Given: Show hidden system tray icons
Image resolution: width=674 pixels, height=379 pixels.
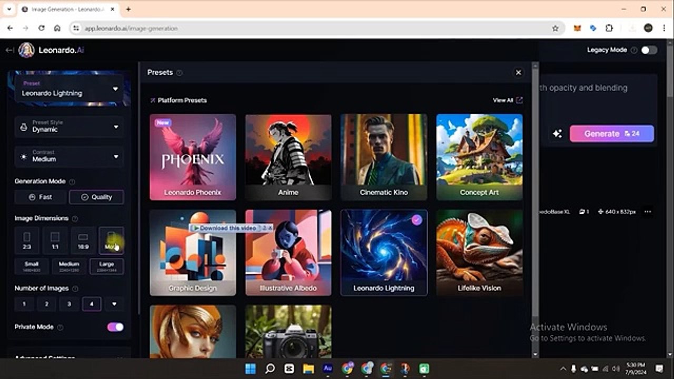Looking at the screenshot, I should [563, 368].
